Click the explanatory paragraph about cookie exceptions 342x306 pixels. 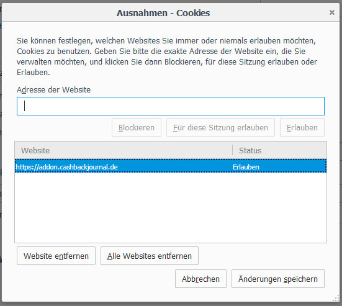click(167, 56)
